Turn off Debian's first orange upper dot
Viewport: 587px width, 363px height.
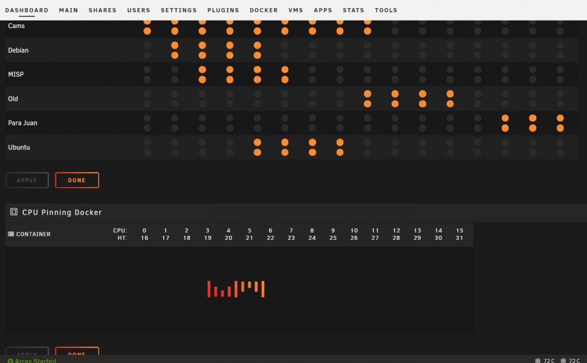point(175,45)
